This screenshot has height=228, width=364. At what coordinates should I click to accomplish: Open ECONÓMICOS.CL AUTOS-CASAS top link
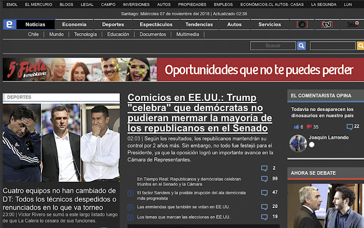click(x=272, y=5)
